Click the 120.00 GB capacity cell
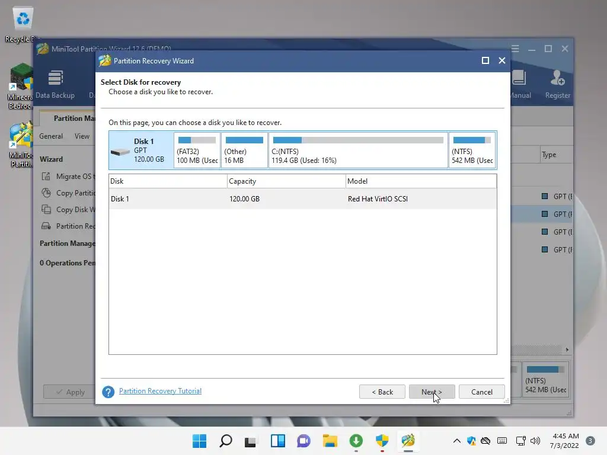Viewport: 607px width, 455px height. (x=245, y=199)
